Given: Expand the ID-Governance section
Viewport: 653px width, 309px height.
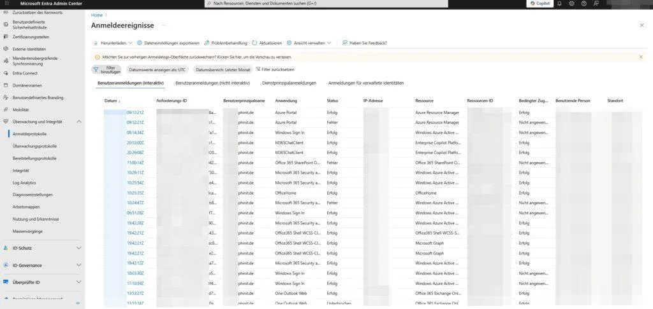Looking at the screenshot, I should [x=78, y=265].
